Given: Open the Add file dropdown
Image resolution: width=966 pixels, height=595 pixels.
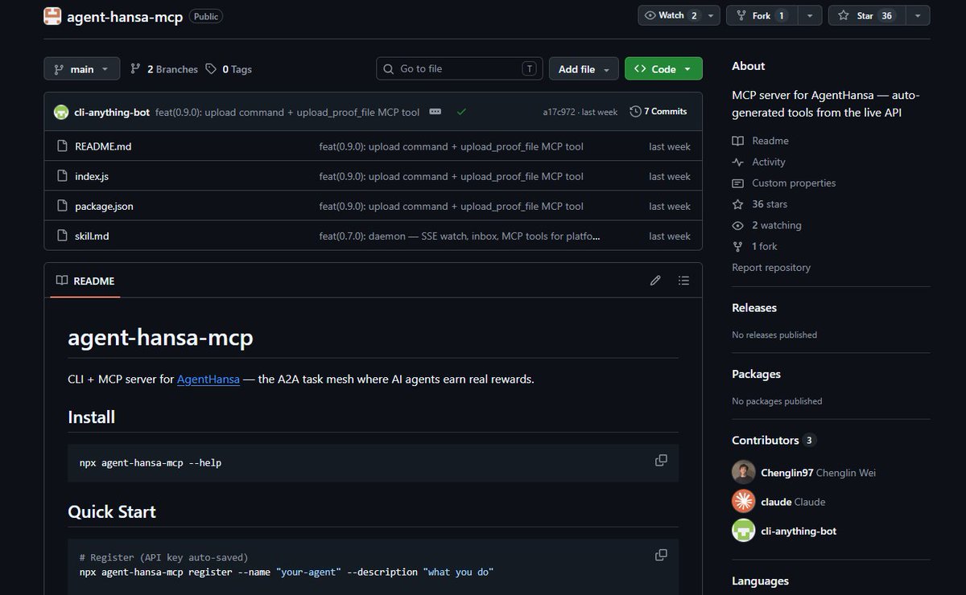Looking at the screenshot, I should 584,69.
